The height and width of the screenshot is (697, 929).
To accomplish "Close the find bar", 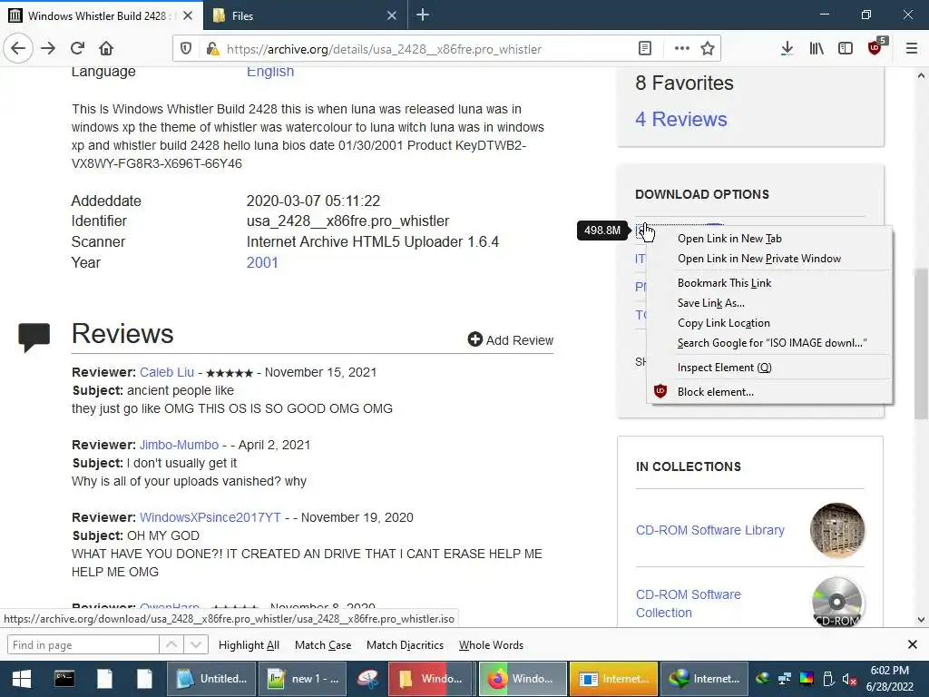I will [x=913, y=644].
